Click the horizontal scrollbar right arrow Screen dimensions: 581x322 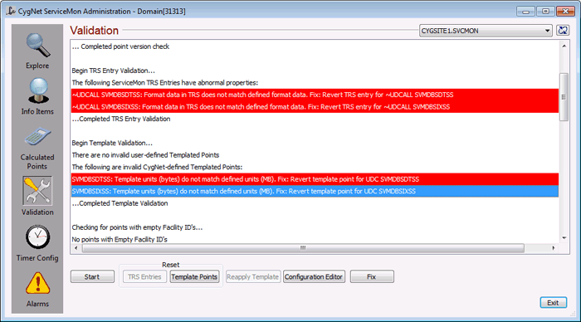[x=554, y=248]
